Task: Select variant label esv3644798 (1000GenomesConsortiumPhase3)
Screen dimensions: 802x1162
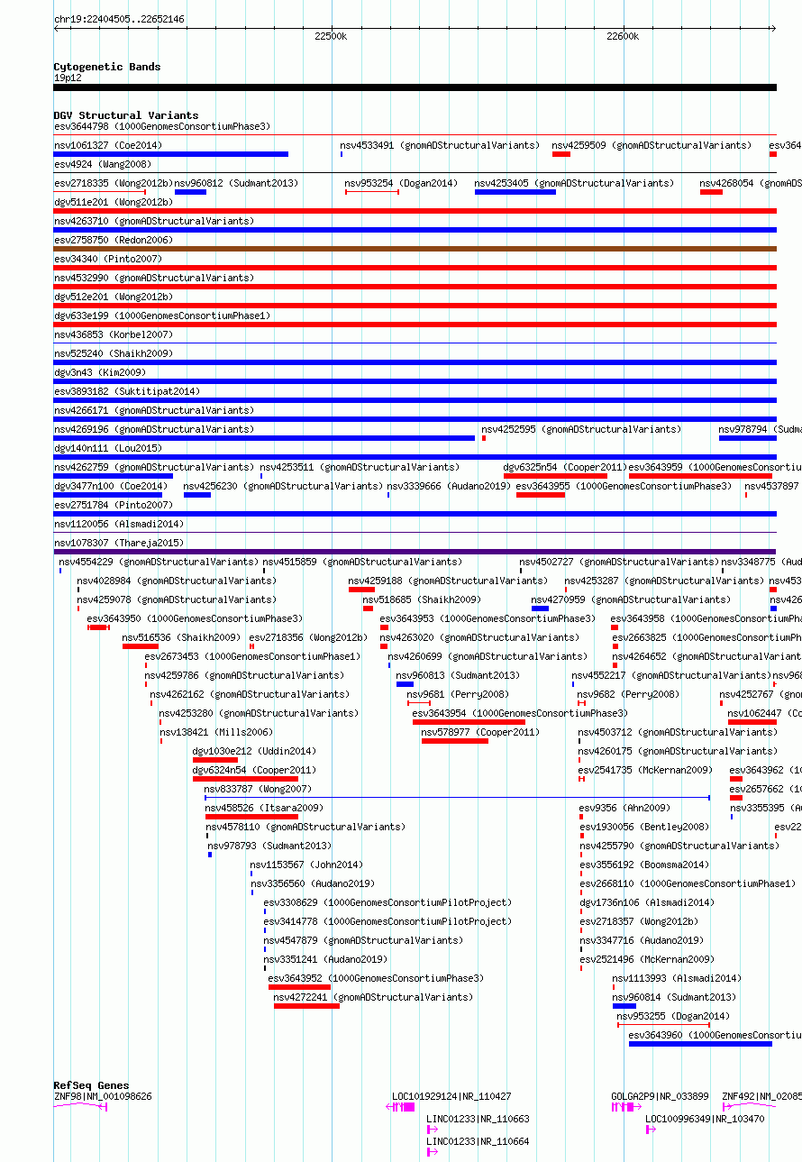Action: pyautogui.click(x=162, y=126)
